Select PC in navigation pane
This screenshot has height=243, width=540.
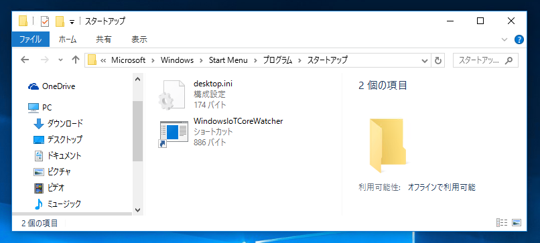(40, 108)
